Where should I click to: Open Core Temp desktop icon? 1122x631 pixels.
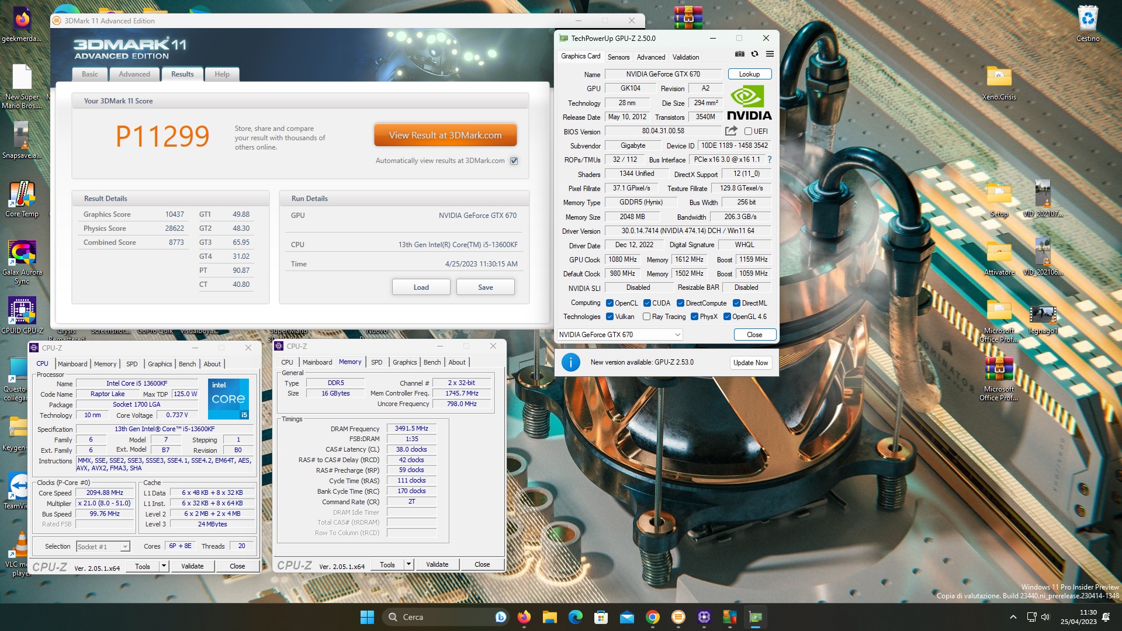22,199
